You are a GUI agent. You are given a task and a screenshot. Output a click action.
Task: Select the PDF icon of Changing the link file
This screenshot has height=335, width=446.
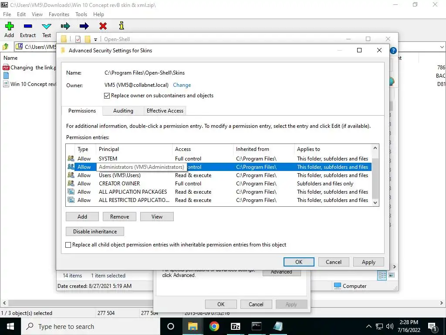[x=6, y=68]
